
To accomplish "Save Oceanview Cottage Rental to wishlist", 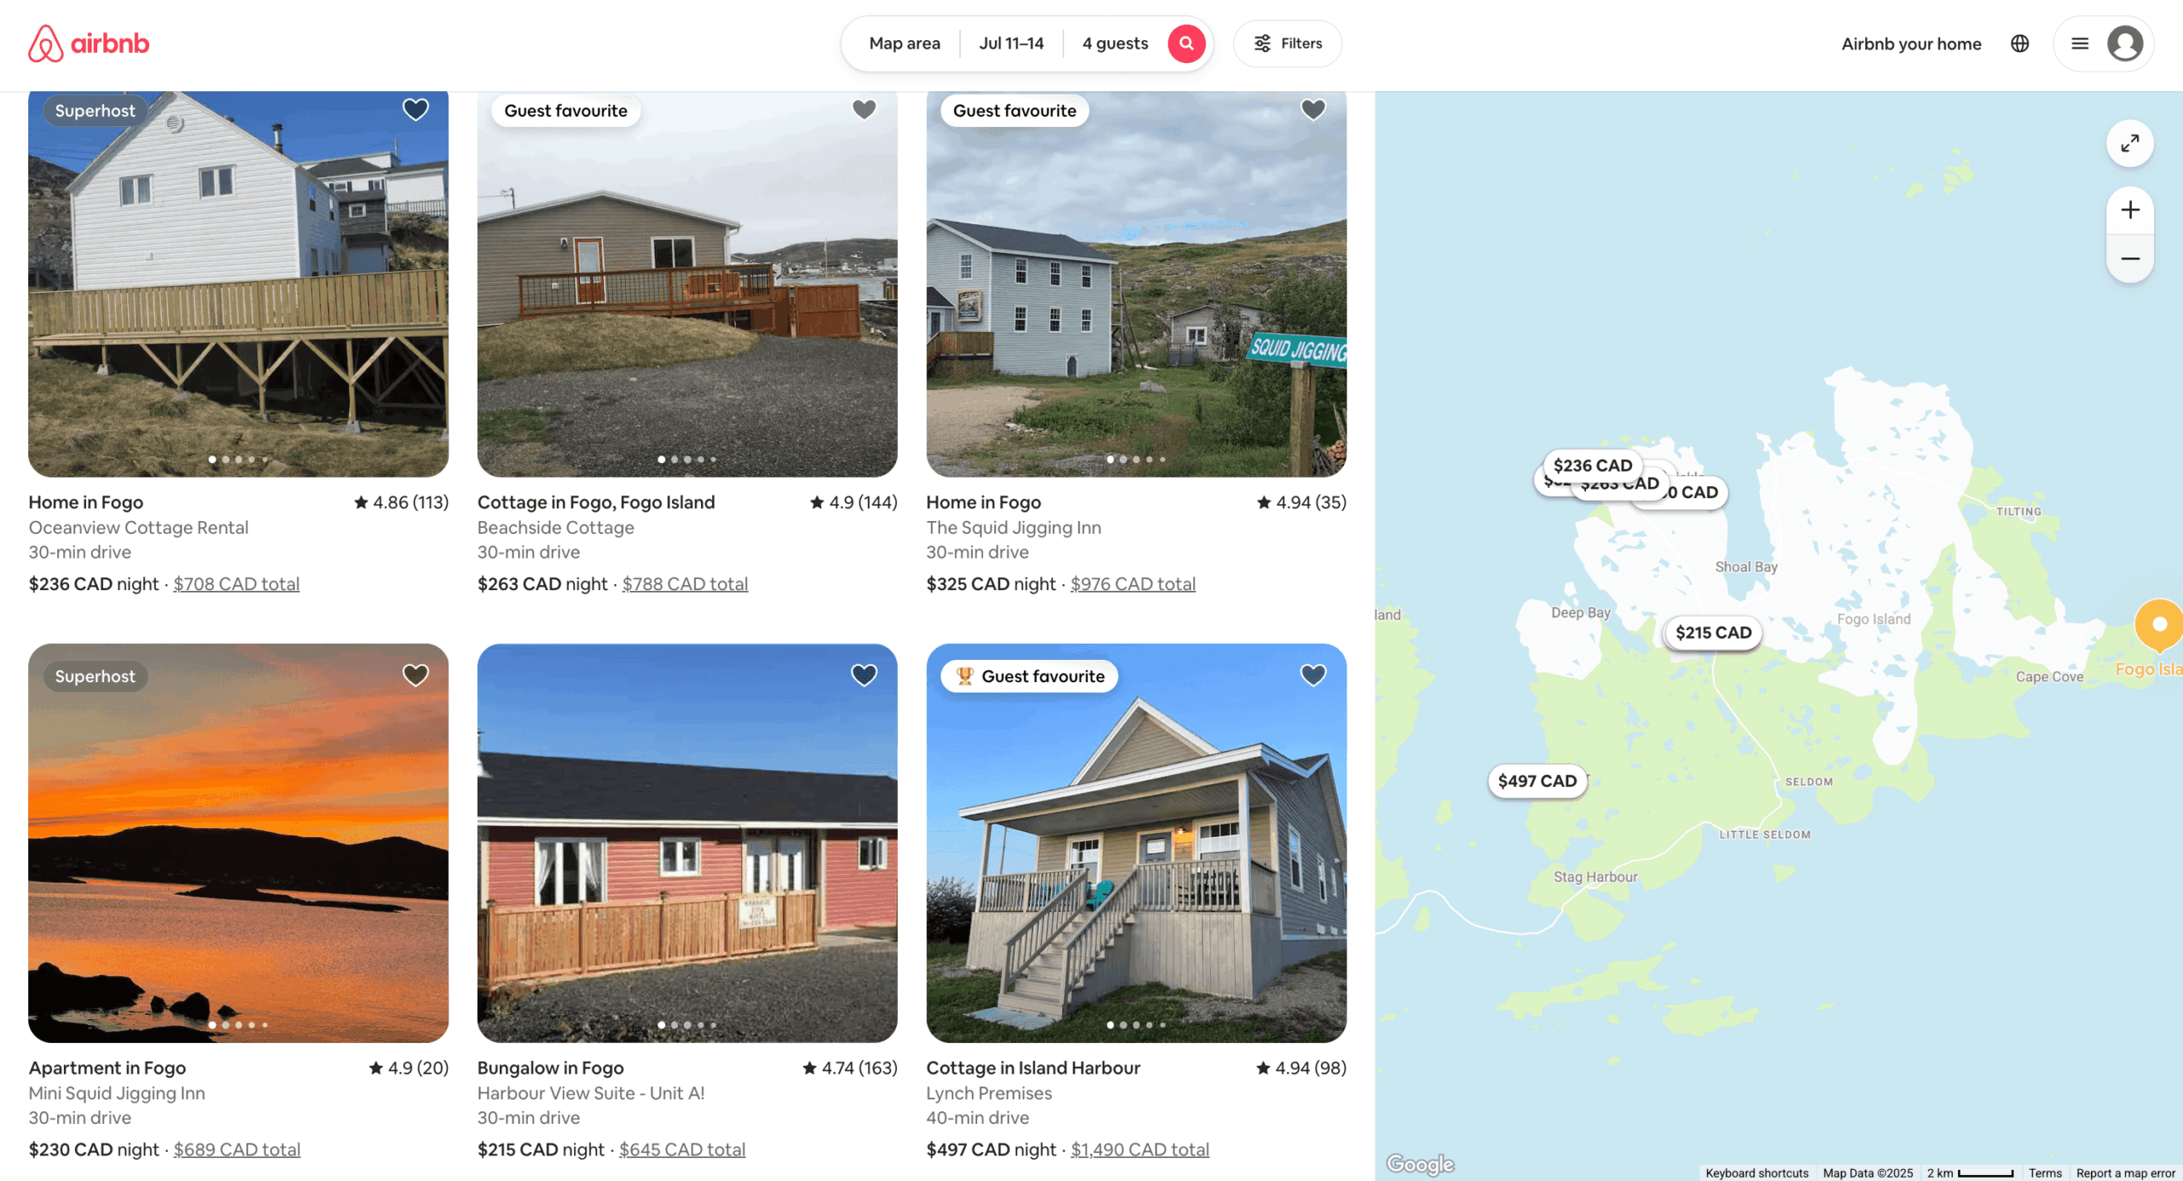I will tap(415, 109).
